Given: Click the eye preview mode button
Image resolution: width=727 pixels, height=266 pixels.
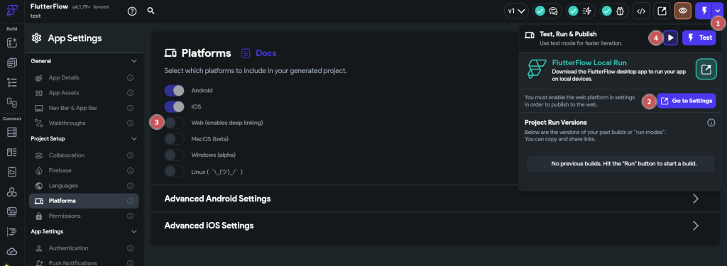Looking at the screenshot, I should point(682,11).
